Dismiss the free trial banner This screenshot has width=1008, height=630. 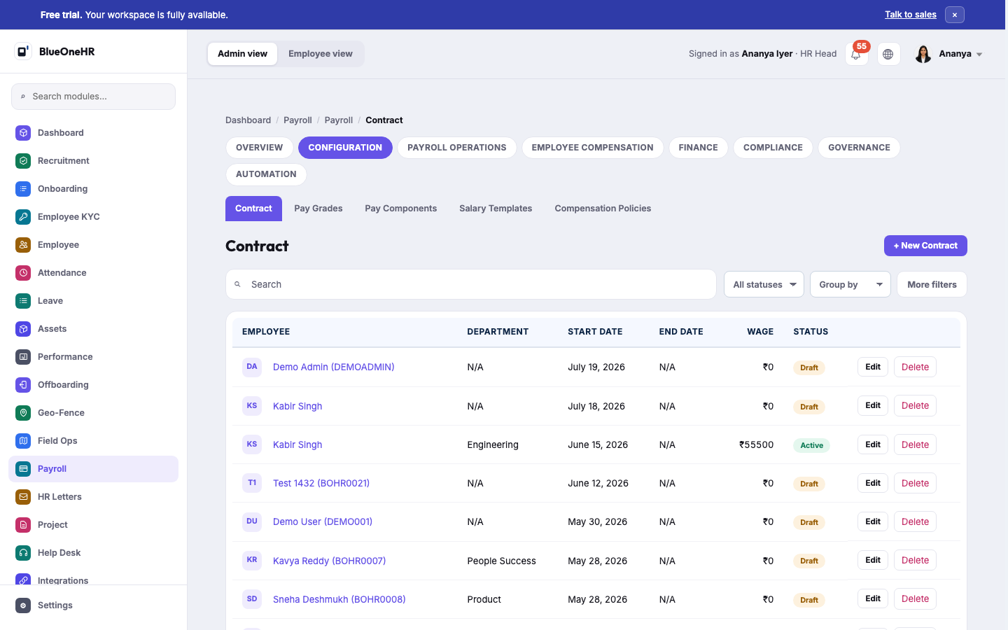click(955, 15)
